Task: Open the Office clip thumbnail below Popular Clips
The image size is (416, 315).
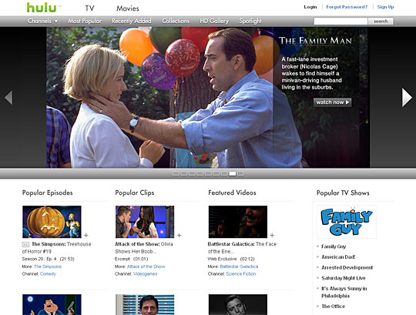Action: click(145, 305)
